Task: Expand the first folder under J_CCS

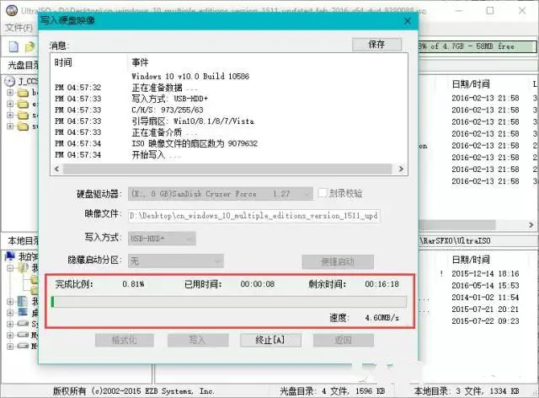Action: pos(10,93)
